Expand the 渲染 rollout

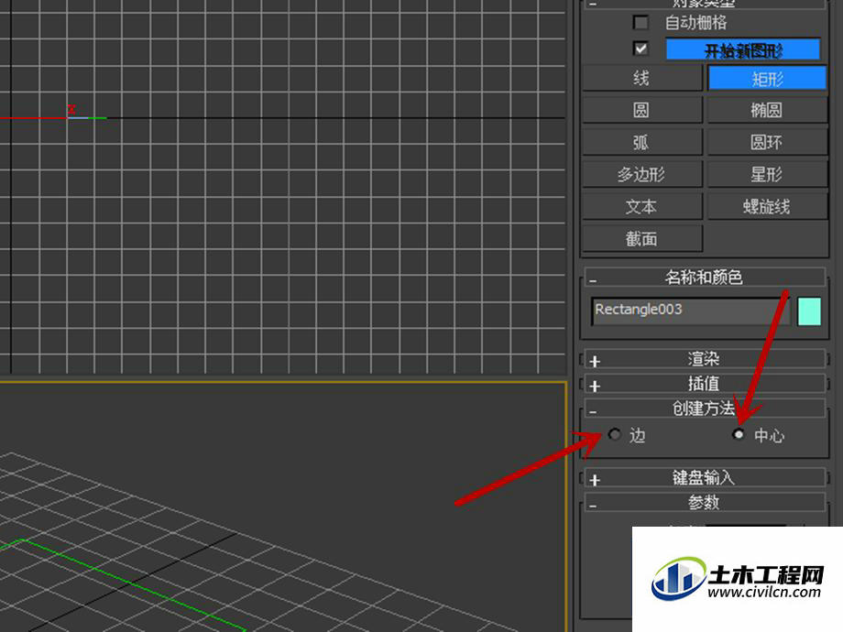(705, 359)
